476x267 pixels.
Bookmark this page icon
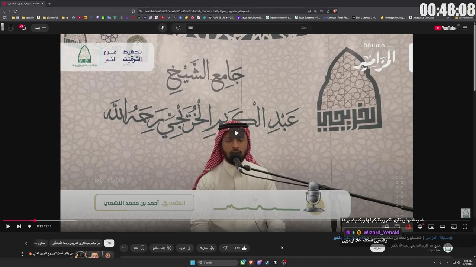[x=133, y=11]
